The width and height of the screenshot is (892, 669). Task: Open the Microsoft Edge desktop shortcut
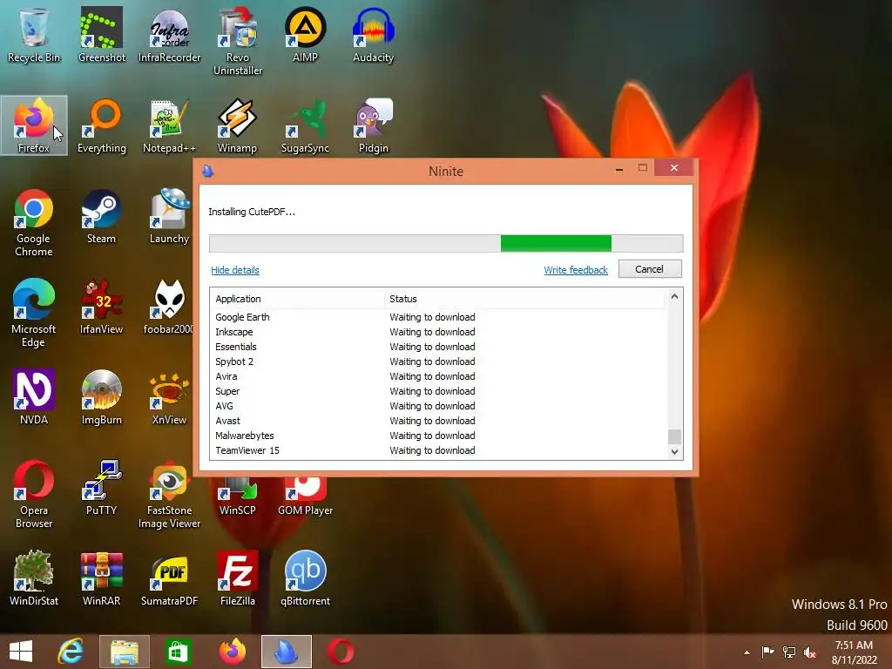click(x=34, y=314)
